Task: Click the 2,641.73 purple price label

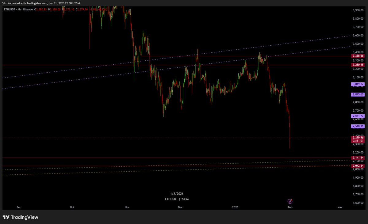Action: click(358, 116)
